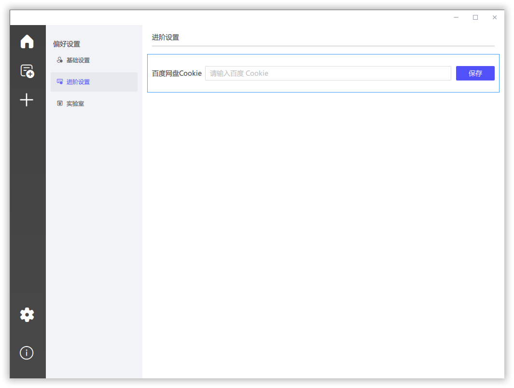Focus the 百度 Cookie input field

328,73
